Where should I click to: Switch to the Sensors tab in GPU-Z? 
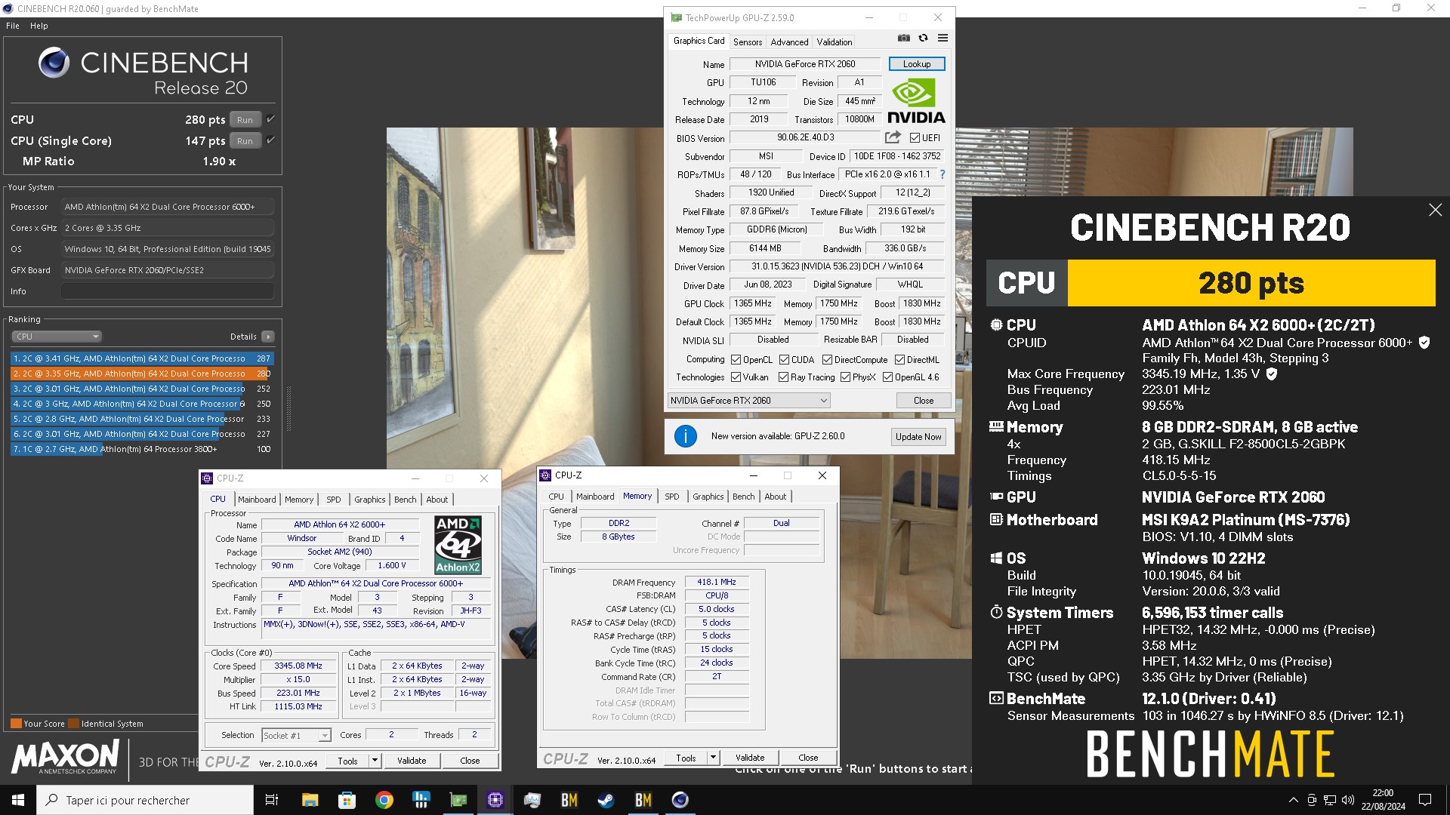click(x=748, y=42)
